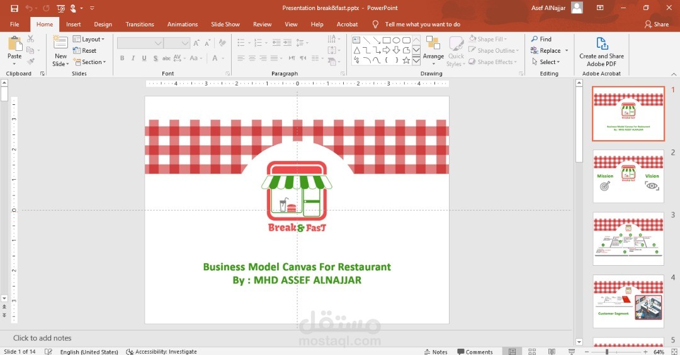This screenshot has width=680, height=355.
Task: Open the File tab
Action: 14,25
